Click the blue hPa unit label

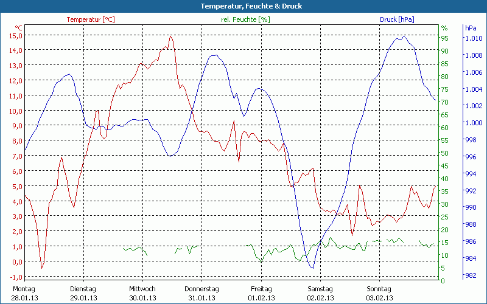[x=471, y=28]
